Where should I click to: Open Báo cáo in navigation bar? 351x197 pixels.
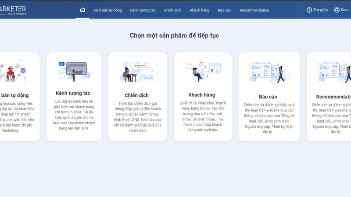224,10
